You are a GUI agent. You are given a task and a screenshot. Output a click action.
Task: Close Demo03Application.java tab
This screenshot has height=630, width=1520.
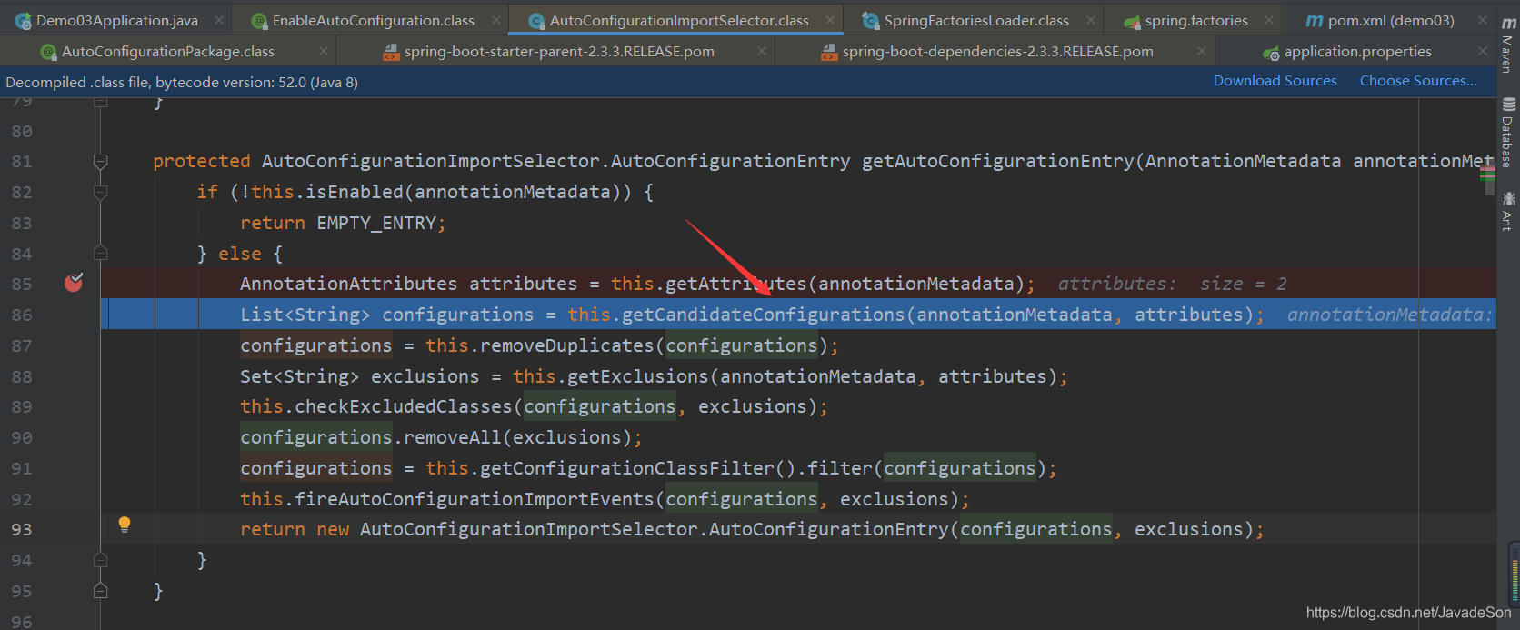[x=219, y=20]
